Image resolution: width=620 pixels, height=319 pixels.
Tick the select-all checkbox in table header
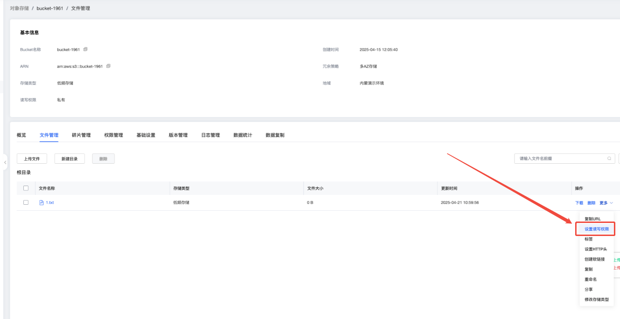[x=26, y=188]
